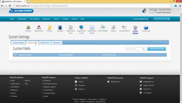Click the Quick Search magnifier icon
The image size is (182, 103).
tap(144, 49)
